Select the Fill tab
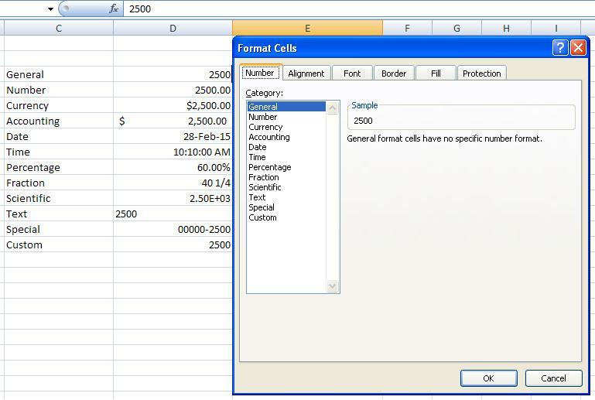The width and height of the screenshot is (595, 400). pyautogui.click(x=436, y=74)
